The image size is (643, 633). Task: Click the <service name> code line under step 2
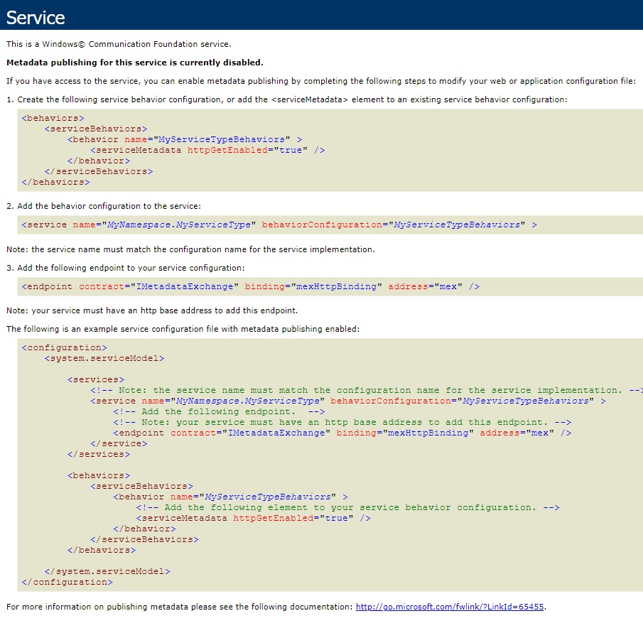coord(279,224)
